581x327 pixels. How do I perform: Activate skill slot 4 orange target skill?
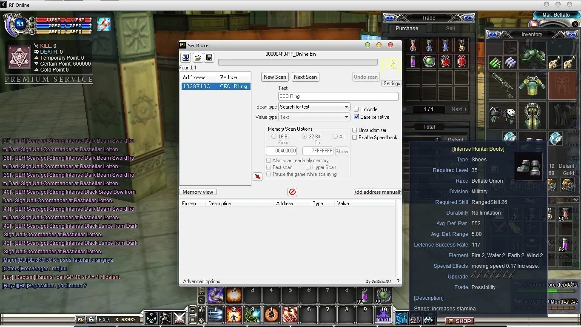coord(271,315)
